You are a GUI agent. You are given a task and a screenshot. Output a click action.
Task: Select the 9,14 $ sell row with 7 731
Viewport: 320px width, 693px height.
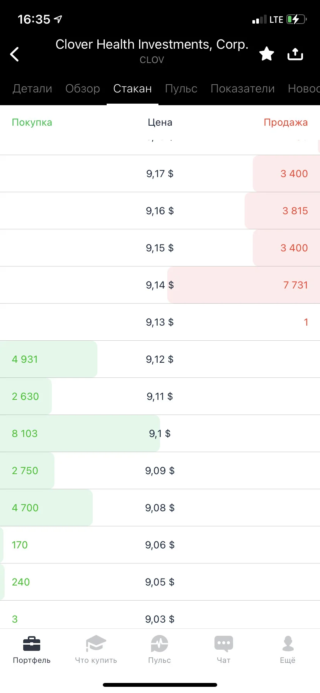(x=160, y=285)
